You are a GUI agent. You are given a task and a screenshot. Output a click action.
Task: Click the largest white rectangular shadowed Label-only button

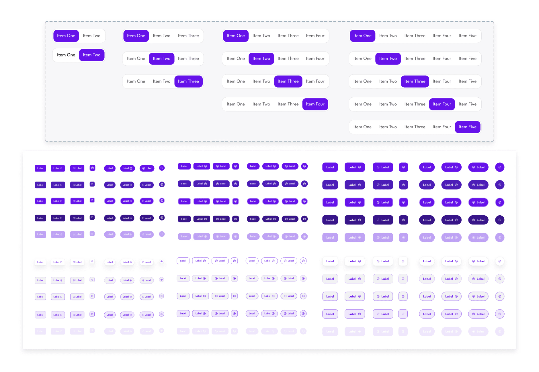click(330, 261)
